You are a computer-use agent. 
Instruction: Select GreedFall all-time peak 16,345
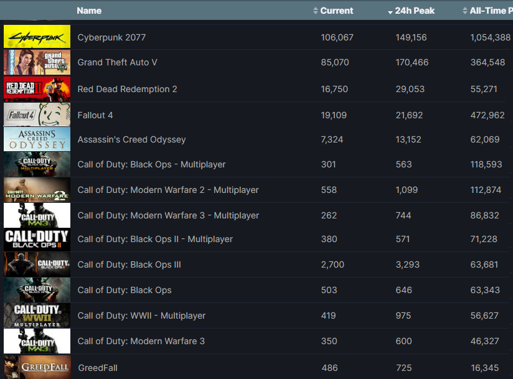[485, 368]
